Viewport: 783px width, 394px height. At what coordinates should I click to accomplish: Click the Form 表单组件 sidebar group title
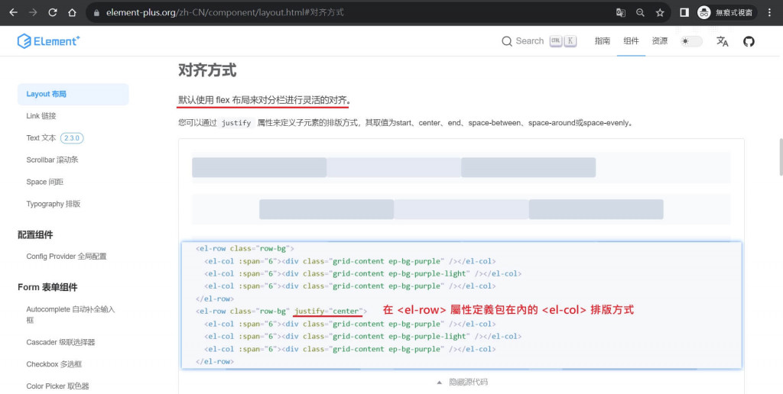[47, 287]
